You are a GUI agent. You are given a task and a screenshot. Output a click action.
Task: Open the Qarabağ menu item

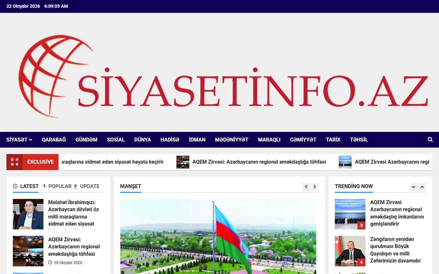click(x=54, y=140)
